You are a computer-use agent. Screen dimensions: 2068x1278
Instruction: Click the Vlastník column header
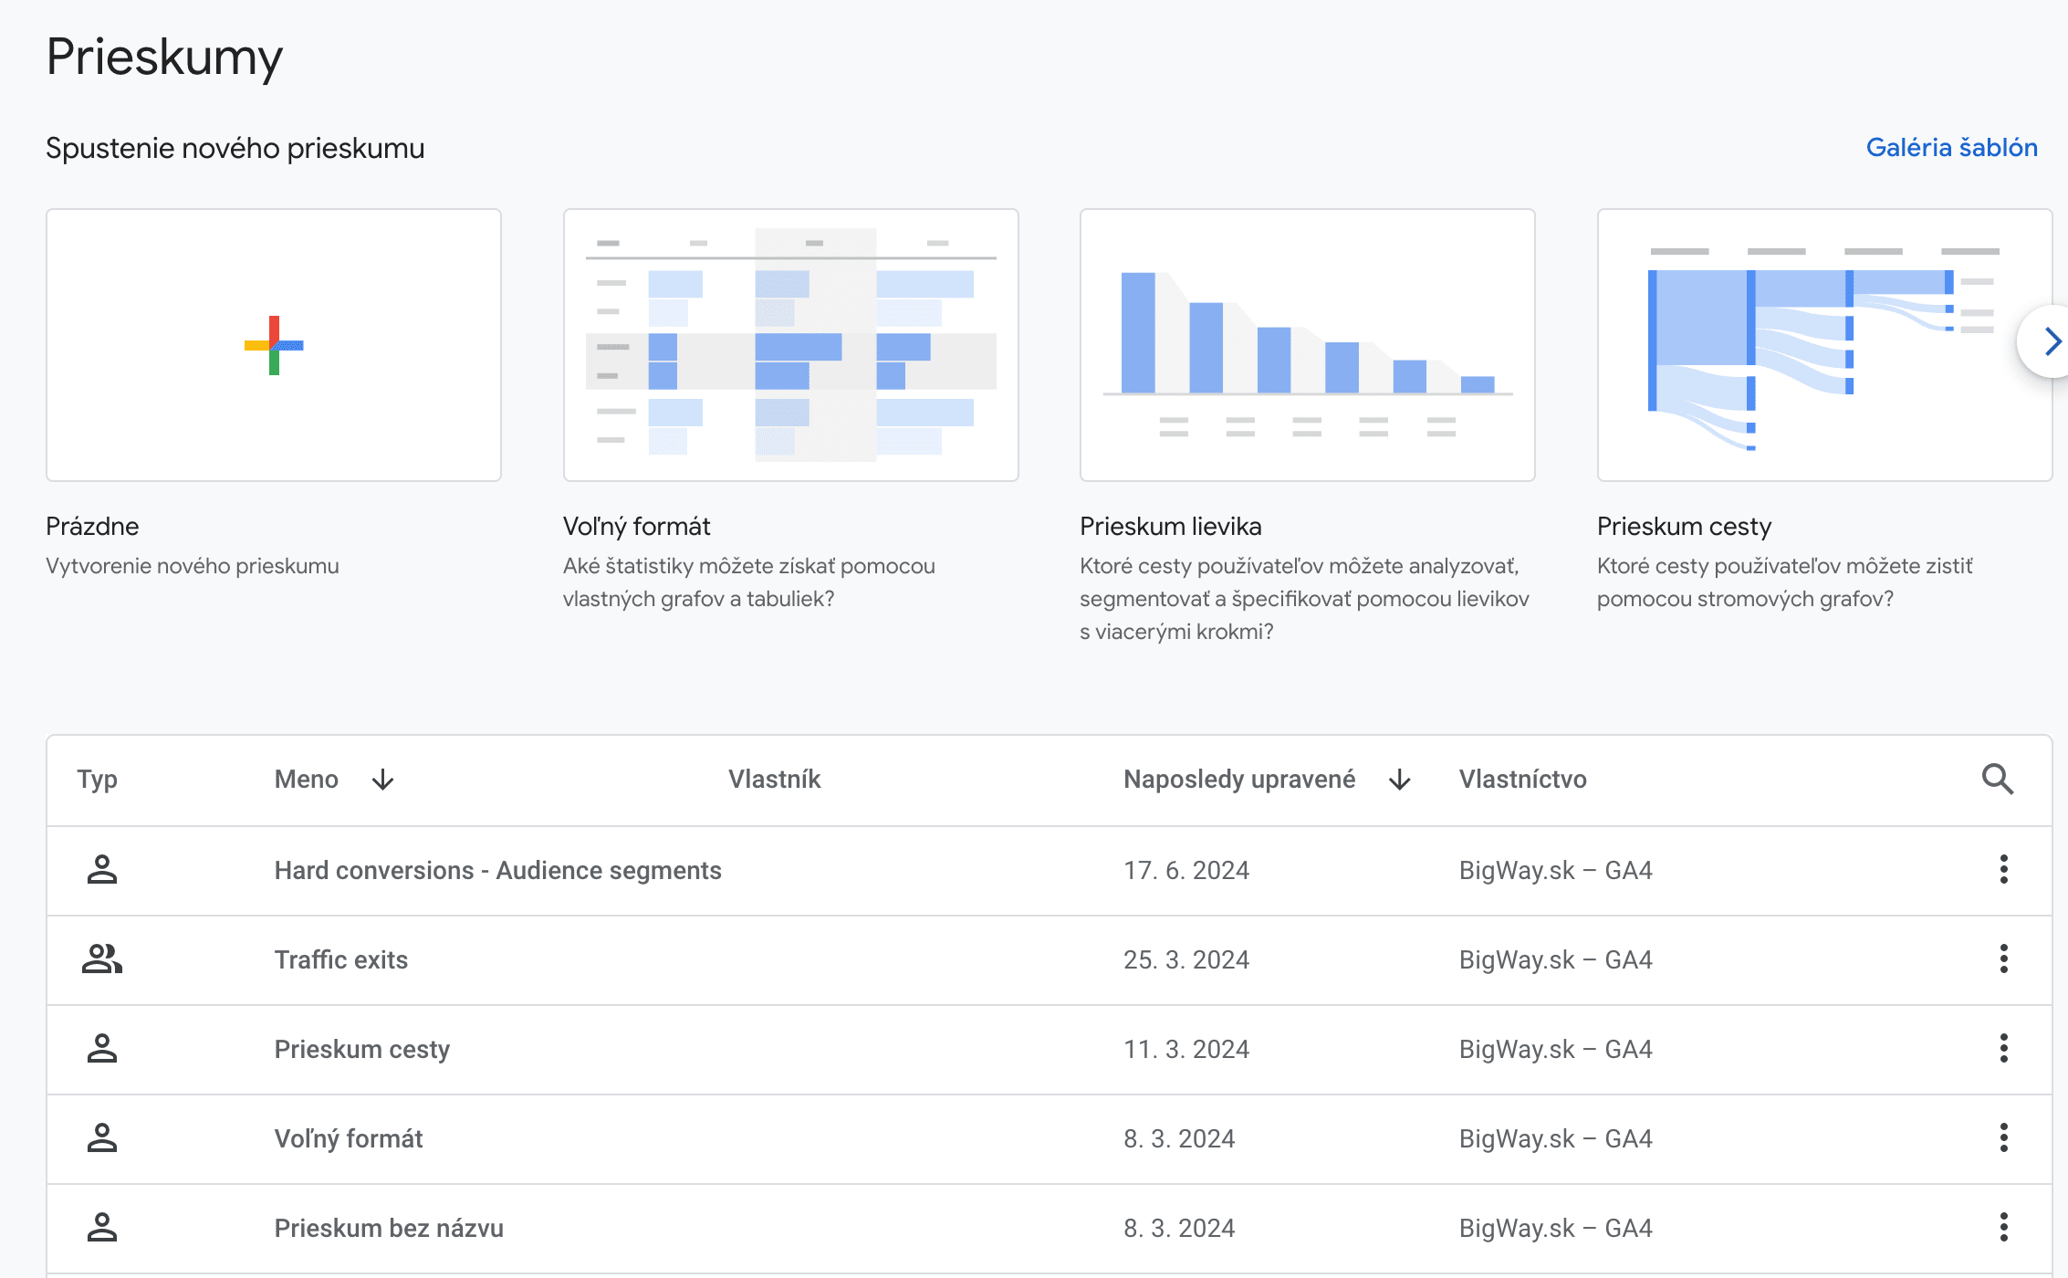pyautogui.click(x=774, y=779)
